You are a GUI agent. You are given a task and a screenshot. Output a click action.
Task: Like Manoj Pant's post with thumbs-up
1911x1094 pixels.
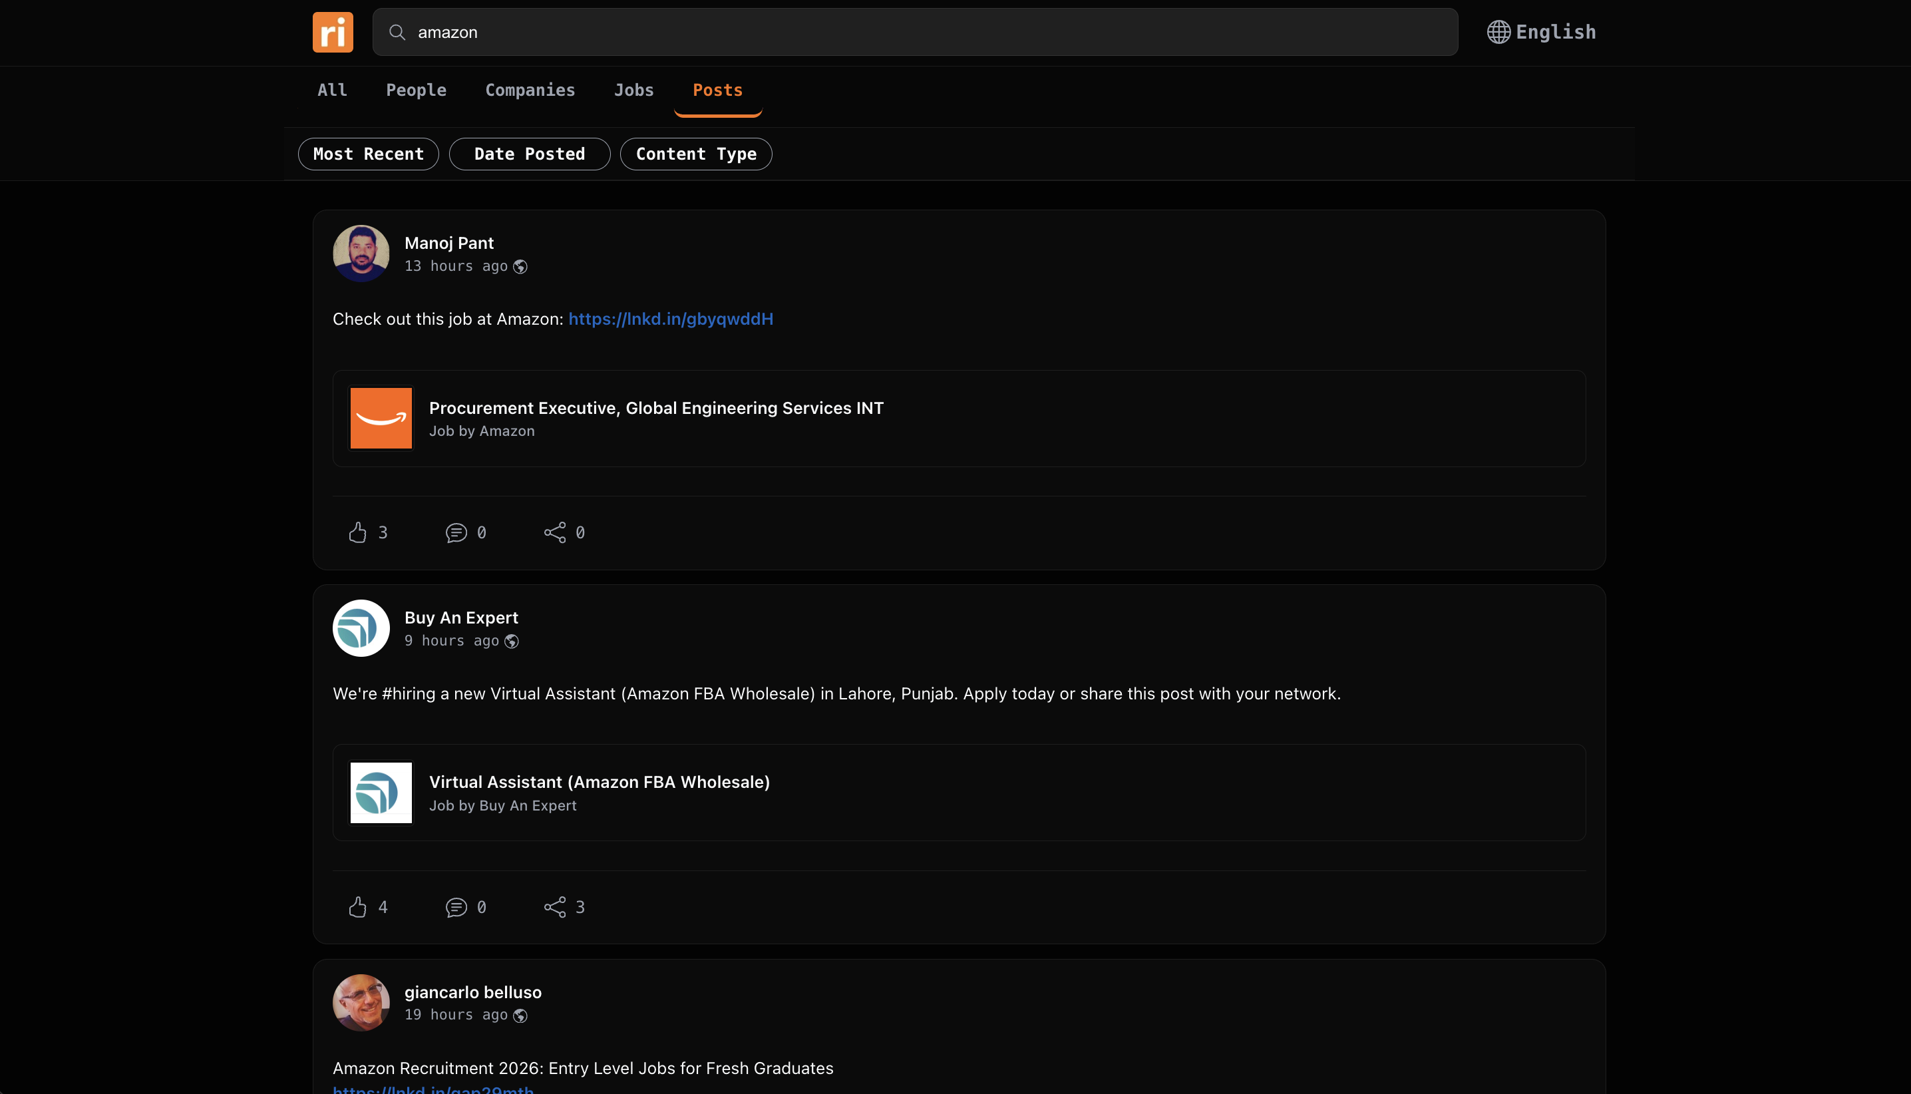(x=357, y=533)
